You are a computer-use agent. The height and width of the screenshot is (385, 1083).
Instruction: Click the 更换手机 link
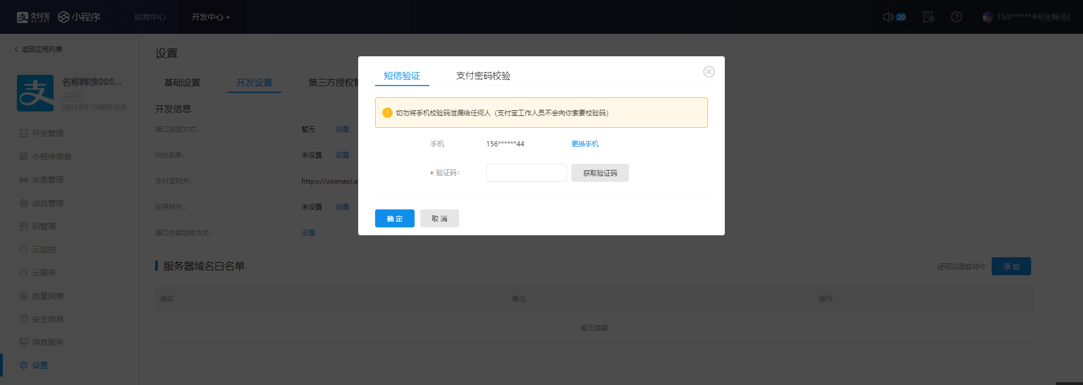[585, 144]
